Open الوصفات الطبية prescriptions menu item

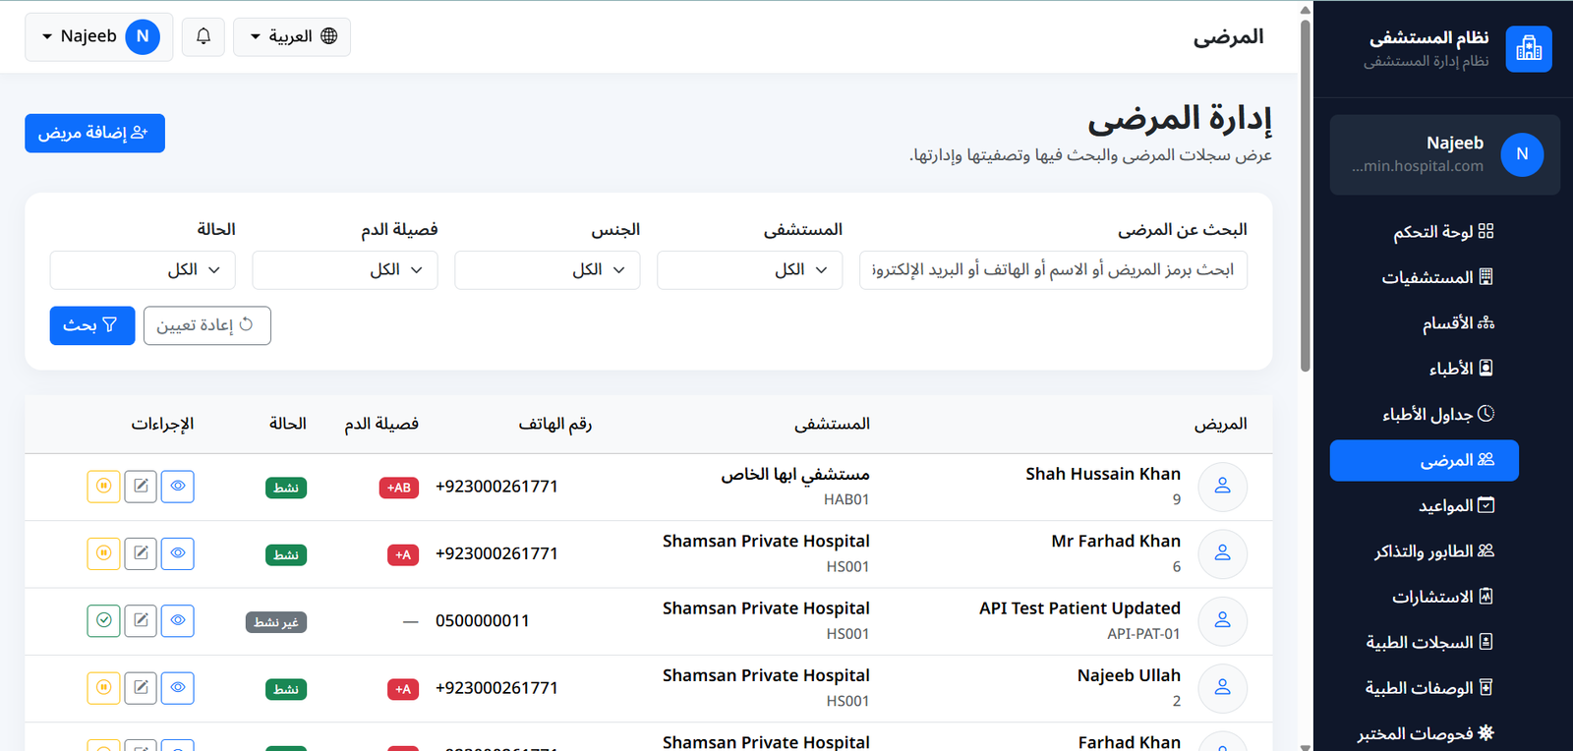1425,688
